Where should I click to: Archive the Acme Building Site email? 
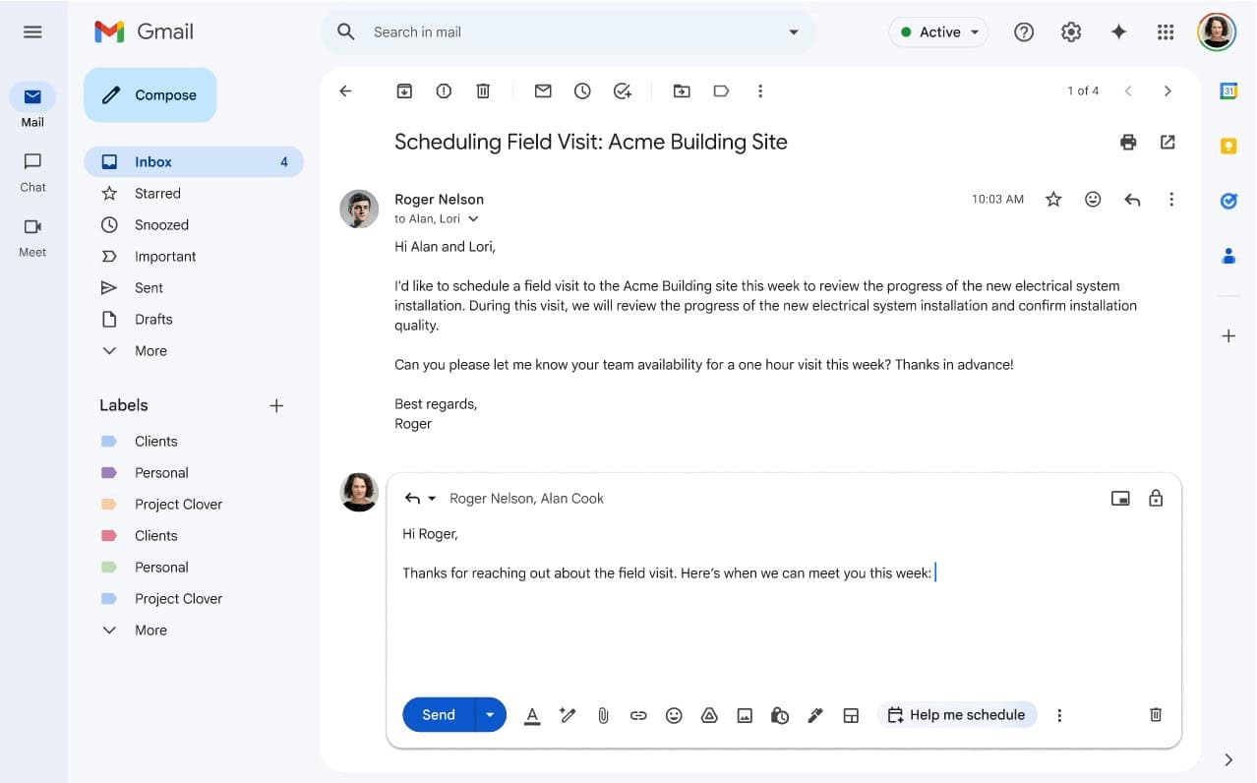coord(404,90)
